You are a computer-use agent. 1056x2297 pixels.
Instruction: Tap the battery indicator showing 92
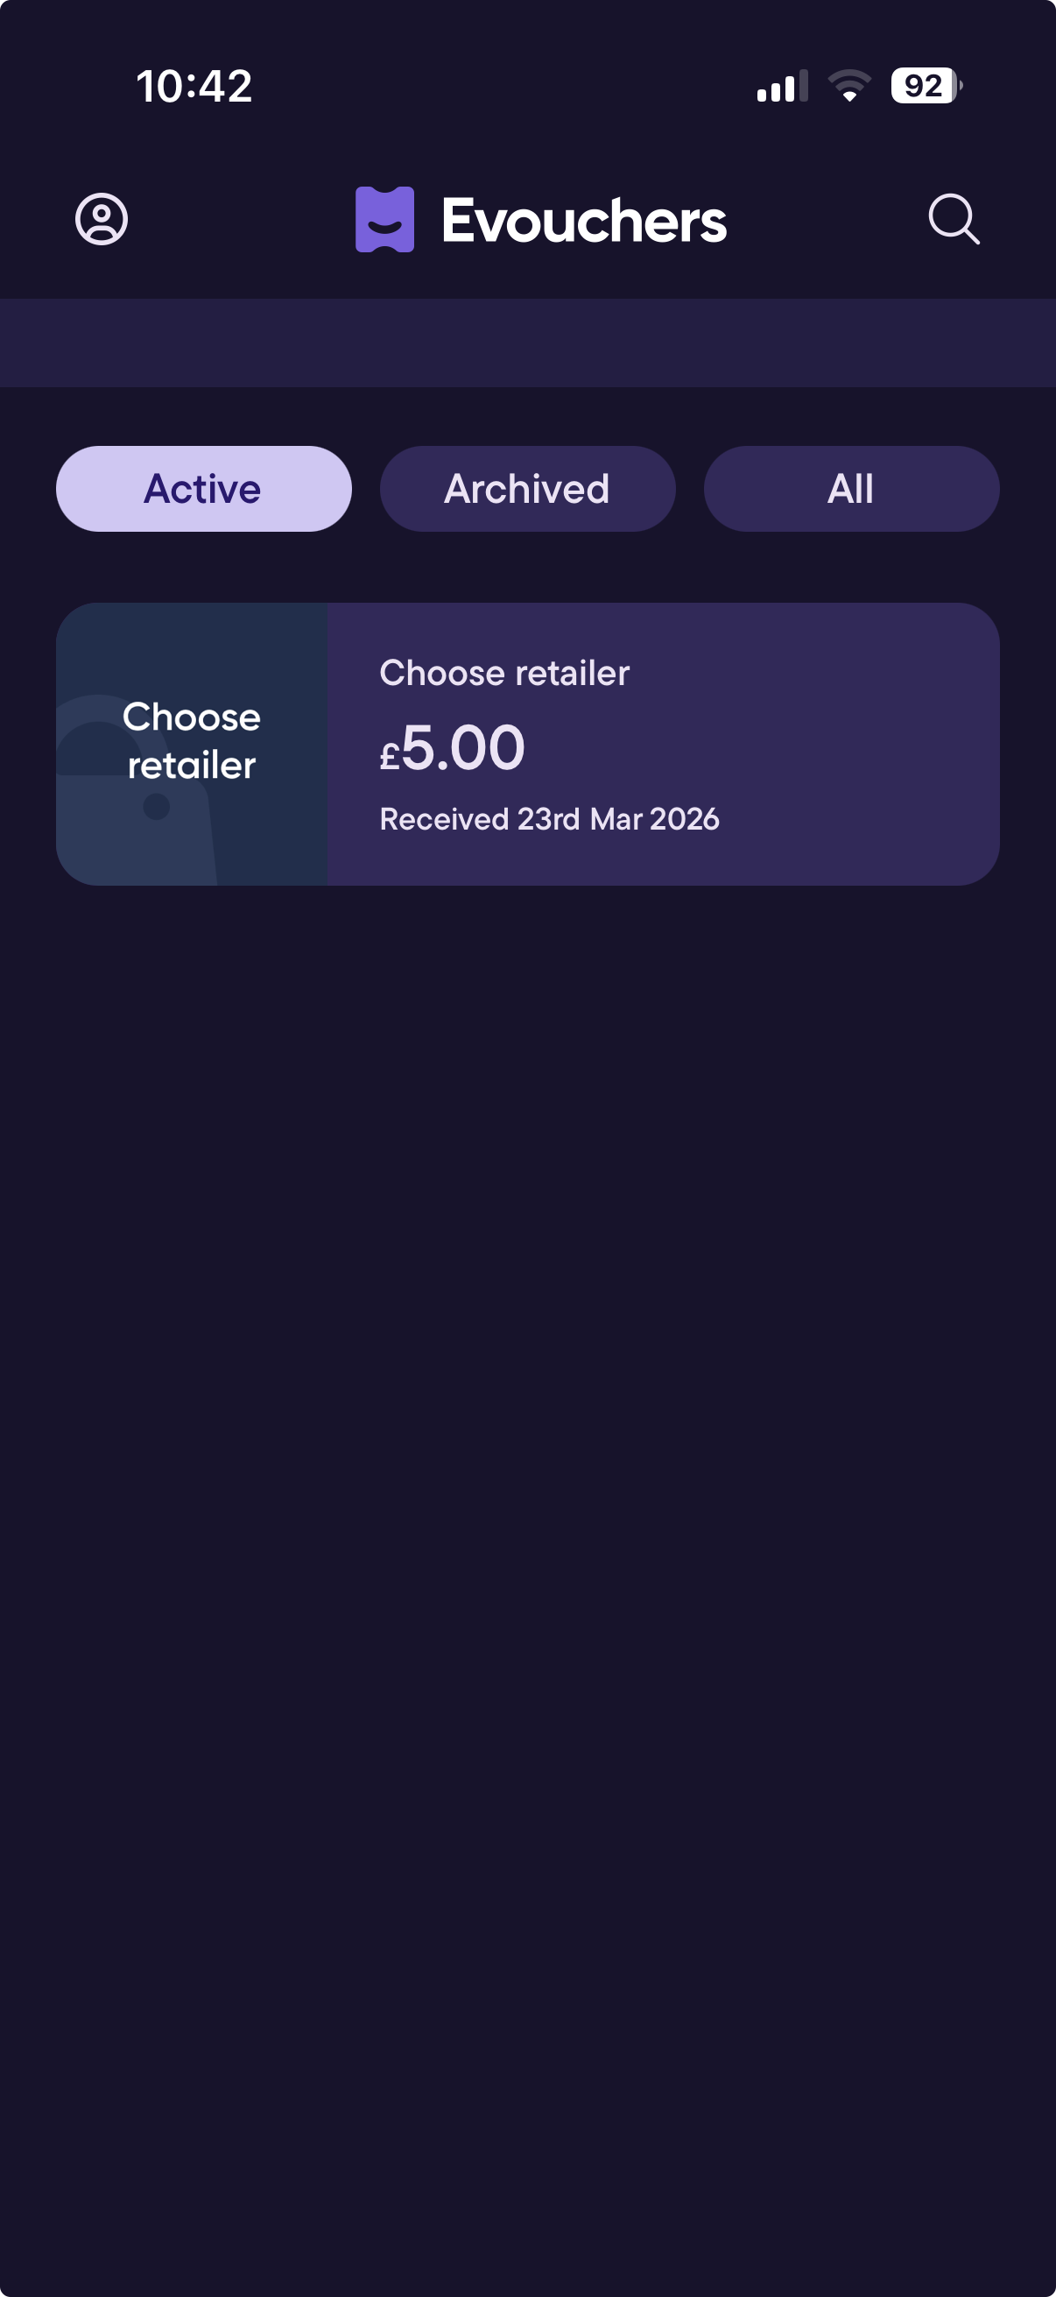[x=925, y=86]
